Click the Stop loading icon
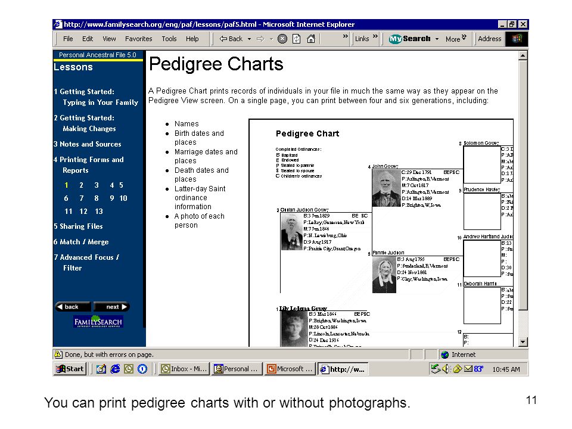Image resolution: width=572 pixels, height=429 pixels. (282, 39)
